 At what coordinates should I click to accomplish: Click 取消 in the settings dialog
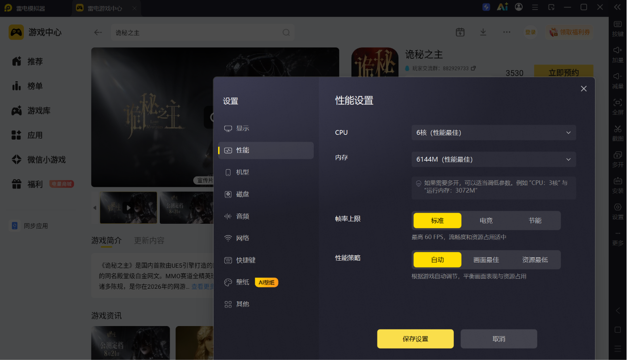pyautogui.click(x=499, y=339)
